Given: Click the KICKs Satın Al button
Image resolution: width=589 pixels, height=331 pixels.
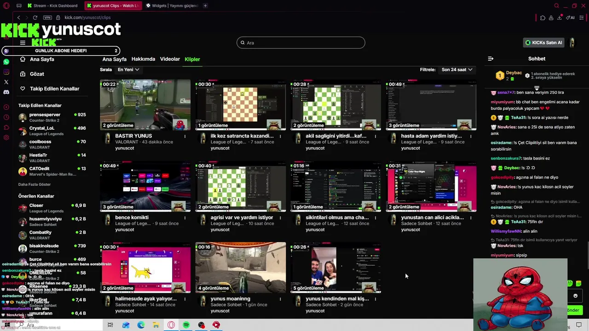Looking at the screenshot, I should click(544, 43).
